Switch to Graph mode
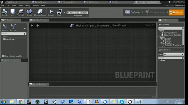The image size is (188, 105). pos(176,12)
